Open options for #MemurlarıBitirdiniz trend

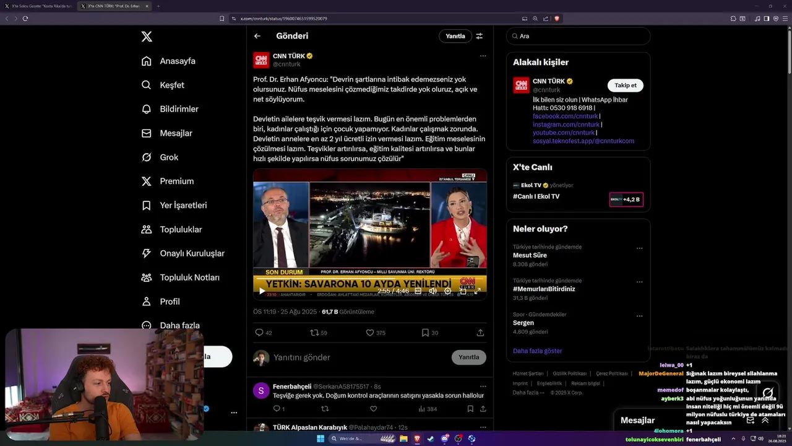click(640, 282)
